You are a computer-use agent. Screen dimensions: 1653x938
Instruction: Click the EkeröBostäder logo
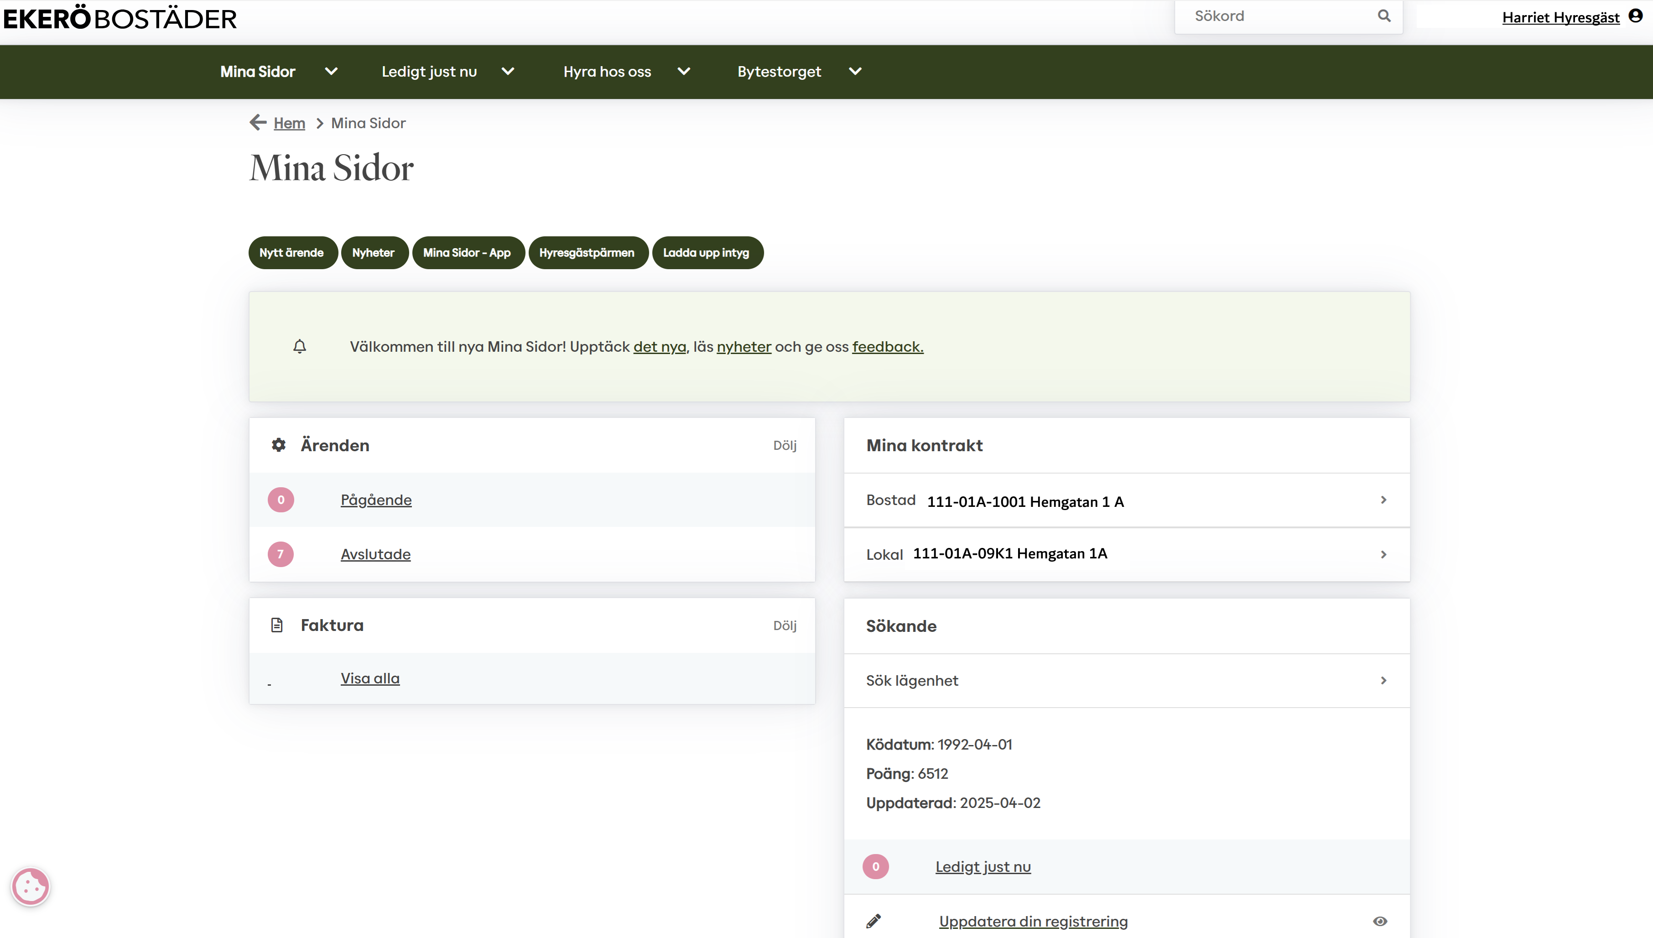[120, 18]
